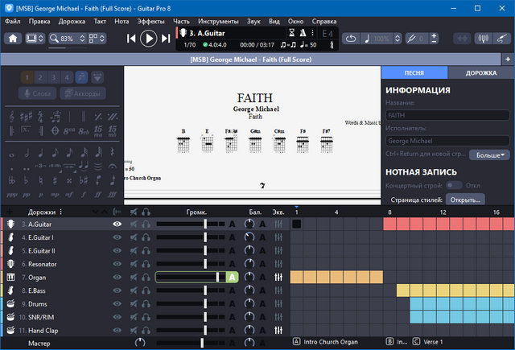Toggle visibility eye of the A.Guitar track
515x350 pixels.
tap(117, 224)
